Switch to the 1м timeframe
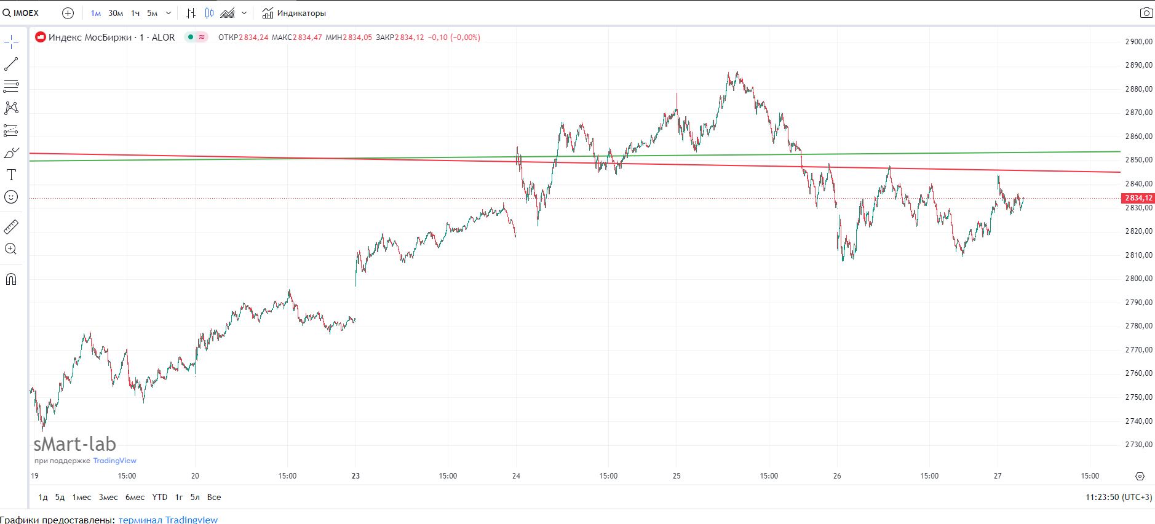The width and height of the screenshot is (1155, 524). (96, 13)
